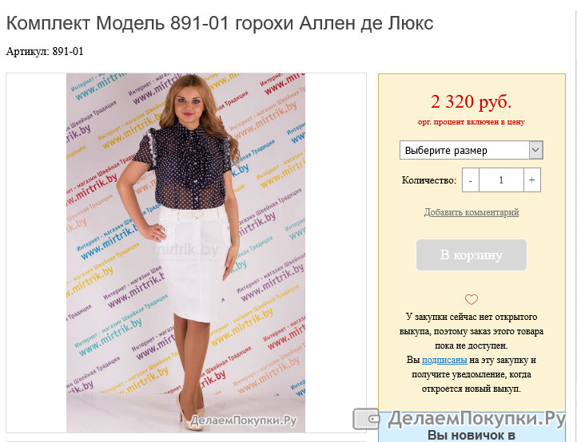Screen dimensions: 577x442
Task: Click the ДелаемПокупки.Ру site logo text
Action: [476, 419]
